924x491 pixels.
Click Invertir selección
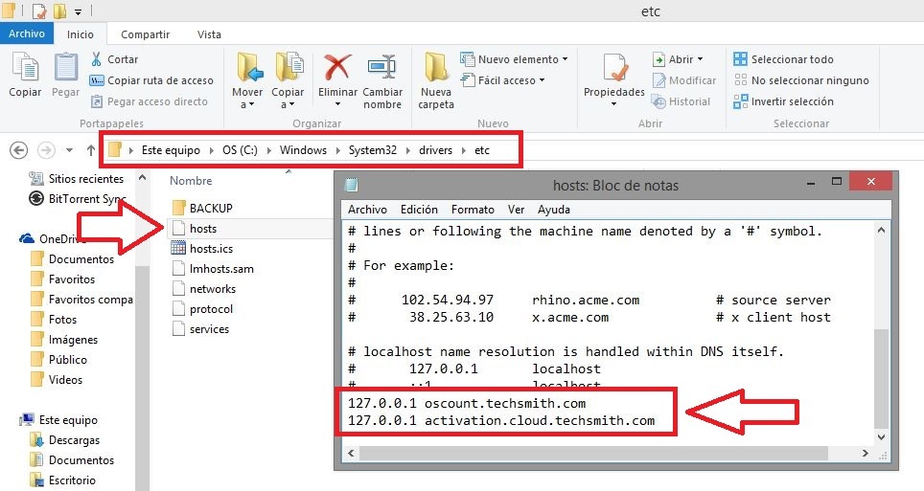[783, 101]
